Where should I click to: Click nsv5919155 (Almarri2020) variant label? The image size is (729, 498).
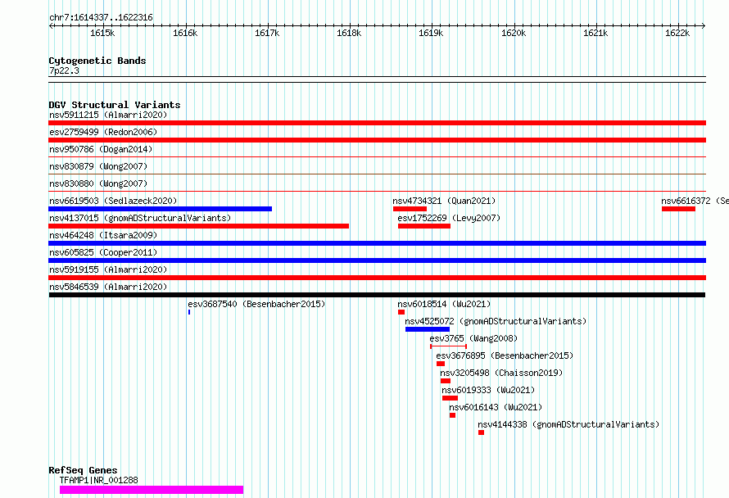click(108, 269)
